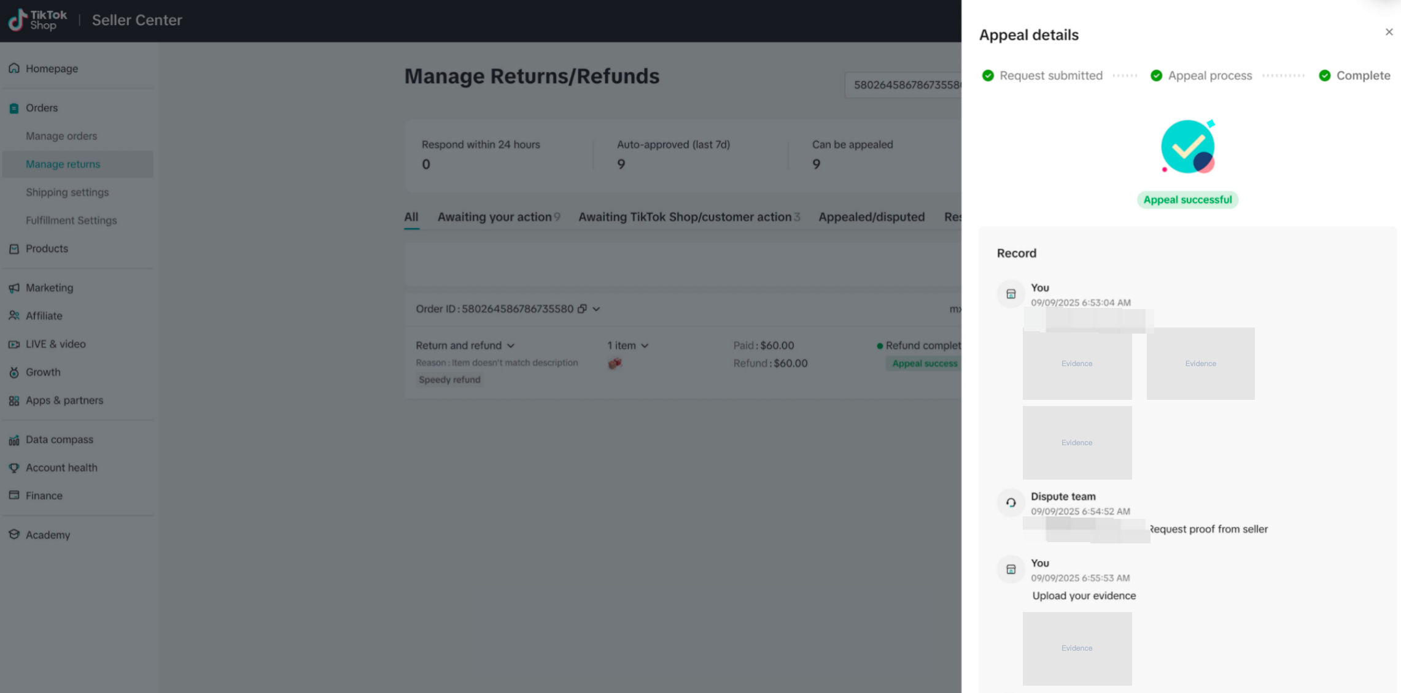Viewport: 1401px width, 693px height.
Task: Open first Evidence thumbnail in record
Action: pyautogui.click(x=1077, y=364)
